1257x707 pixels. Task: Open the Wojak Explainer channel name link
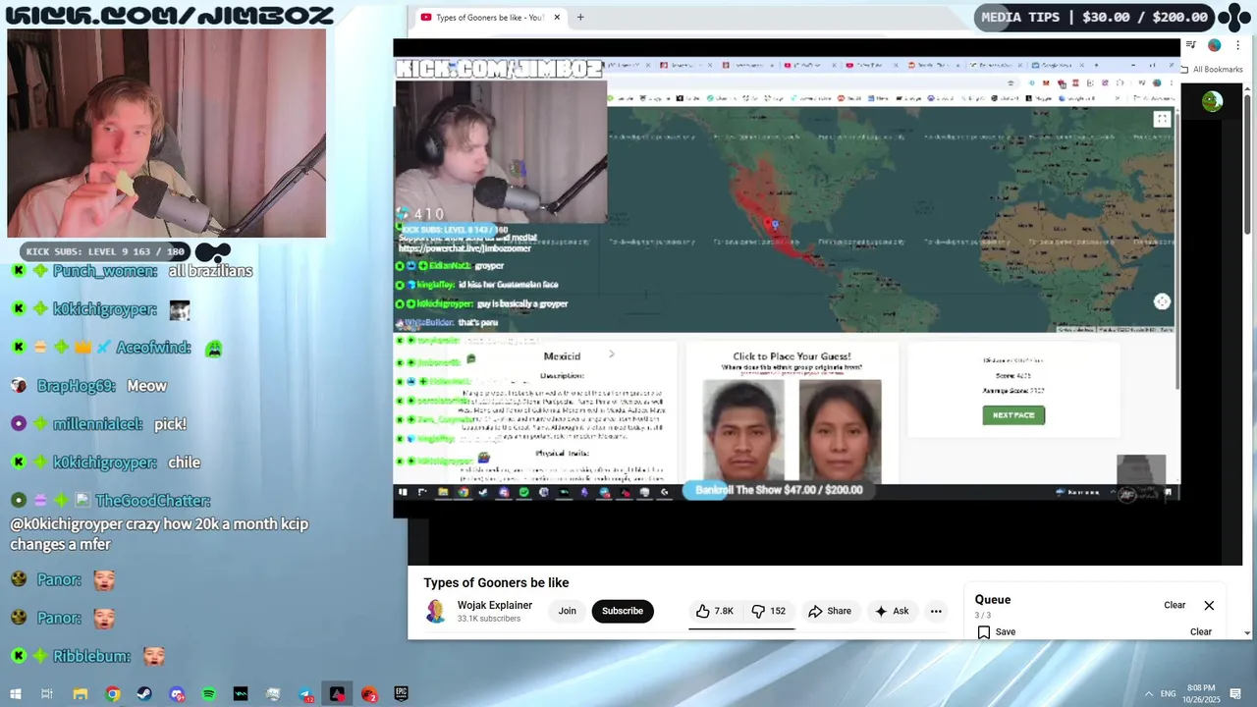point(495,605)
